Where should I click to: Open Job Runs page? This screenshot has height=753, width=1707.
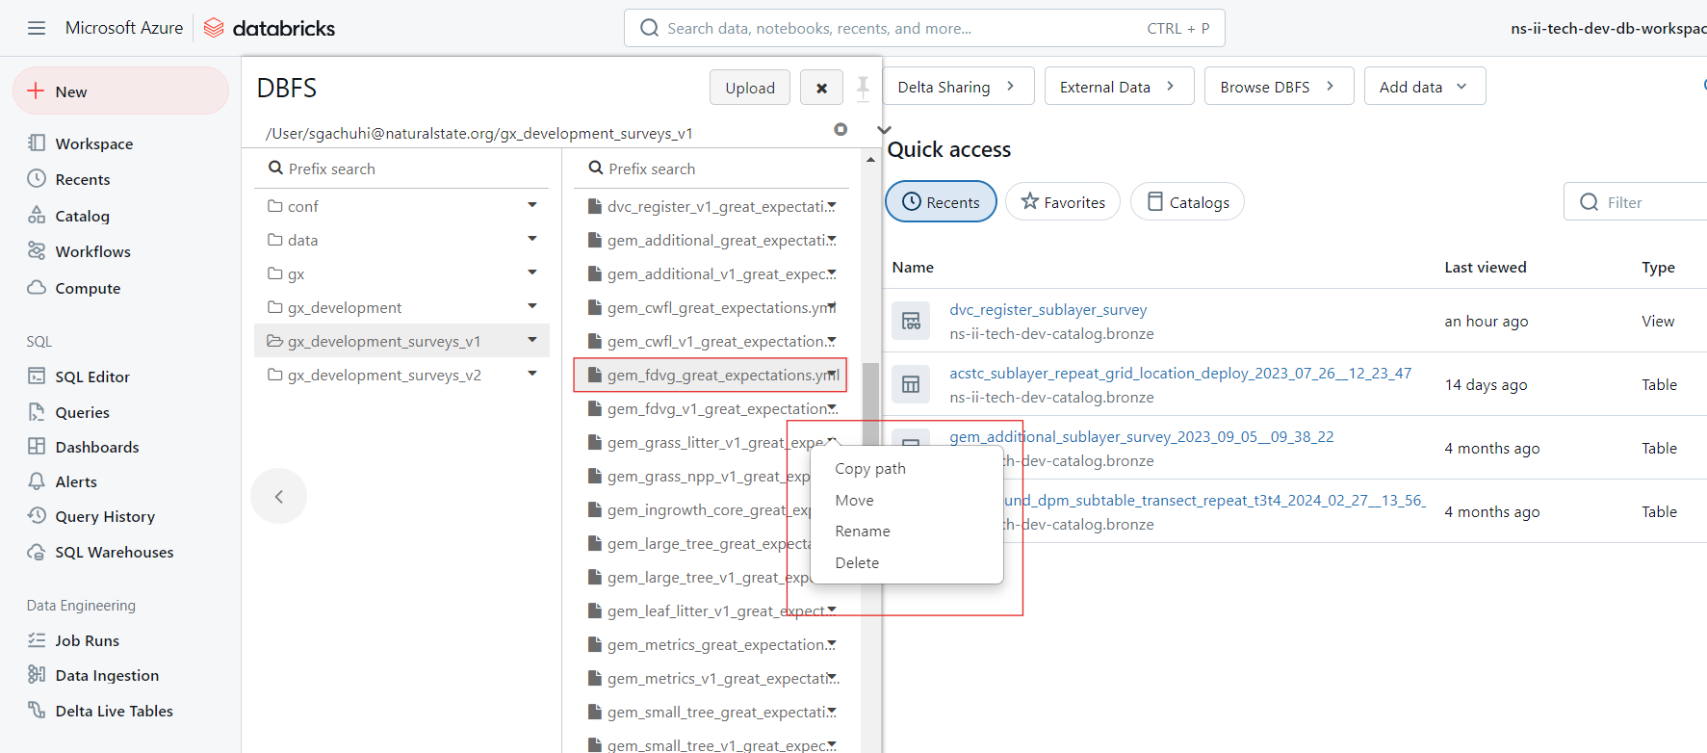[x=87, y=640]
